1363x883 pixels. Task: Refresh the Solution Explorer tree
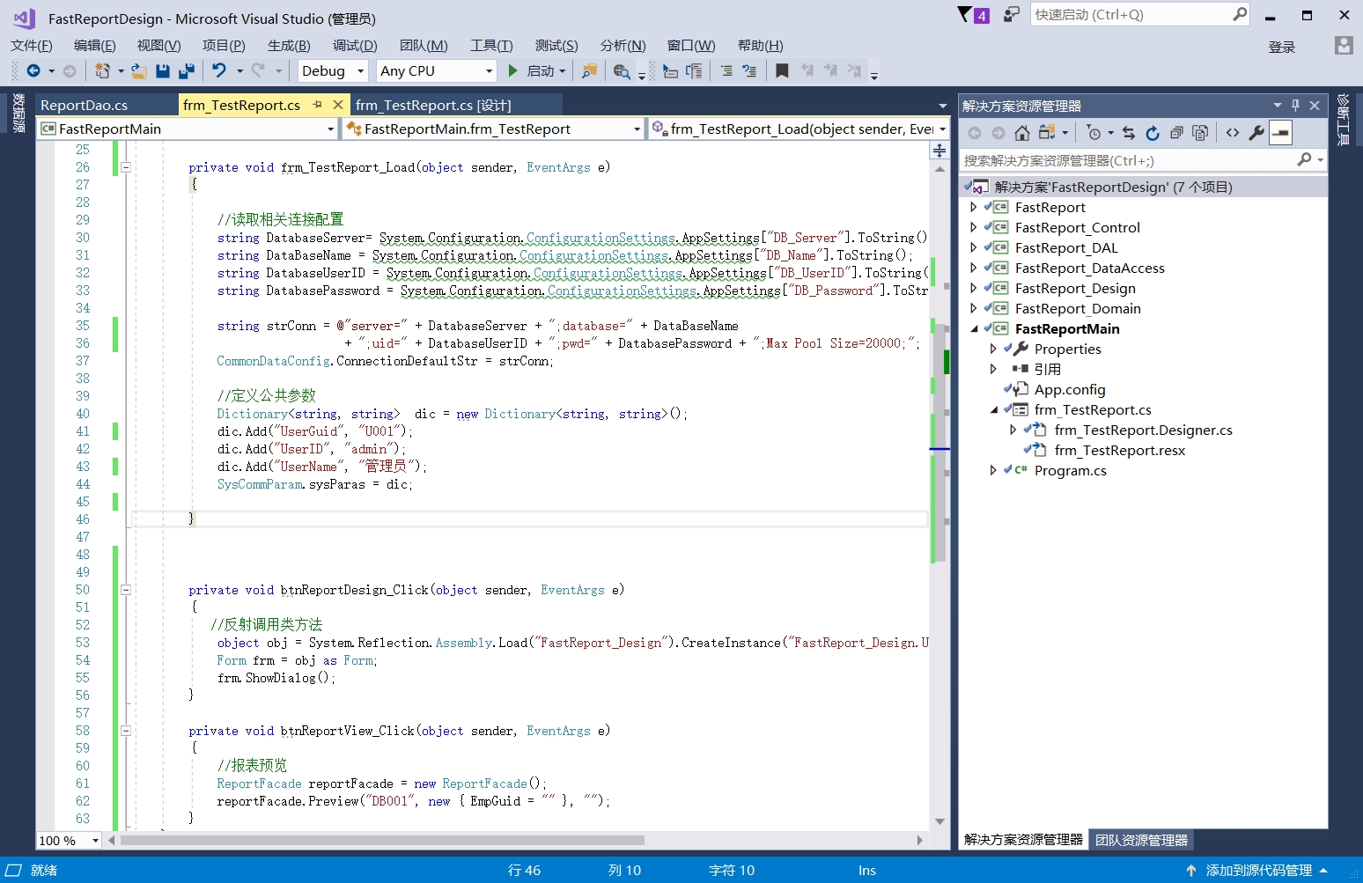pyautogui.click(x=1153, y=133)
